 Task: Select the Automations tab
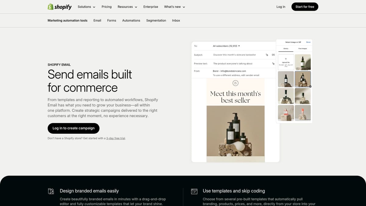pos(131,20)
